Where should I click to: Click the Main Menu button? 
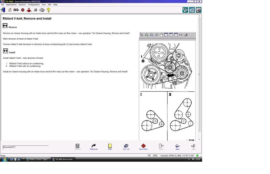pyautogui.click(x=143, y=147)
